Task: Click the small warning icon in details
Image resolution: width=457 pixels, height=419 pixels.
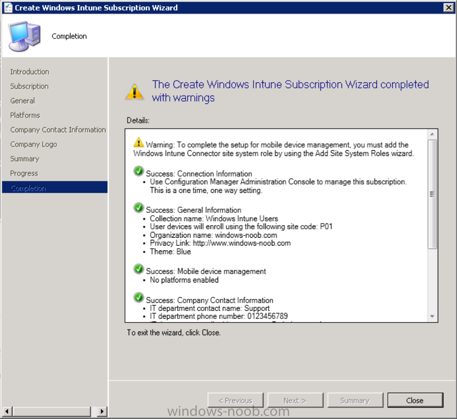Action: 139,142
